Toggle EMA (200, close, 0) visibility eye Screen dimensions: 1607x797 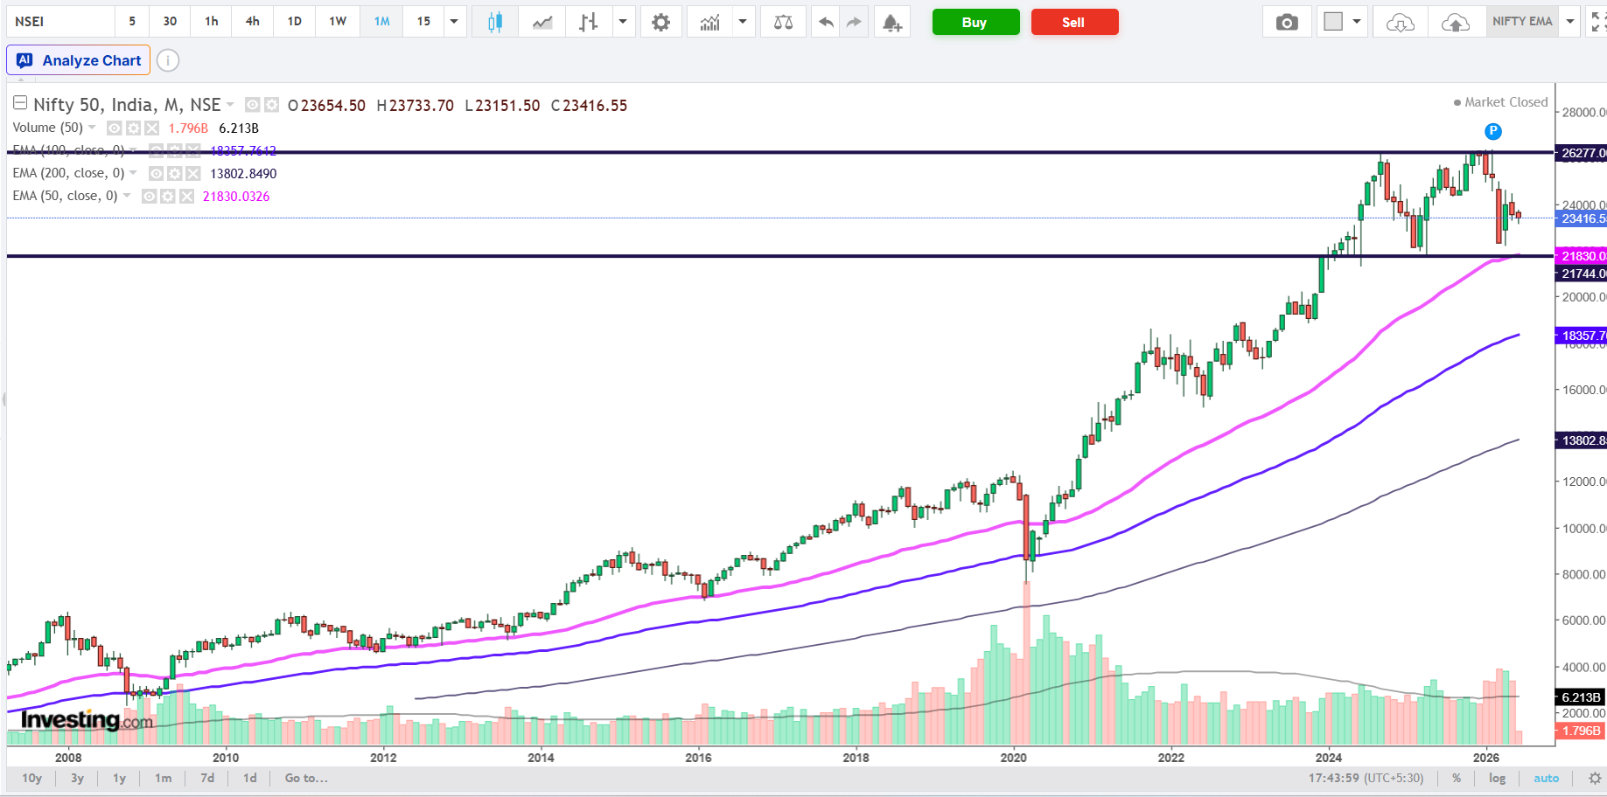pos(156,173)
